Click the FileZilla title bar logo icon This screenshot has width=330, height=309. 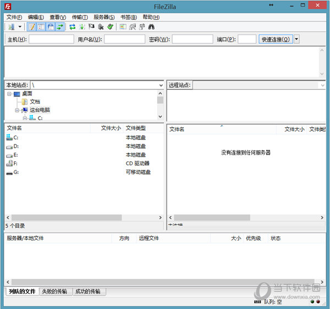tap(8, 7)
